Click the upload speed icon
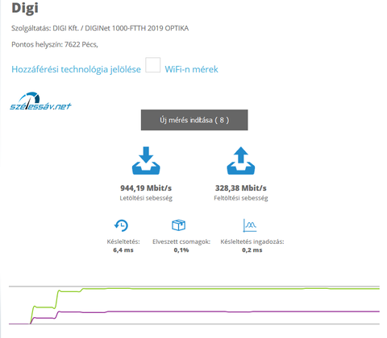Screen dimensions: 387x338 [241, 160]
